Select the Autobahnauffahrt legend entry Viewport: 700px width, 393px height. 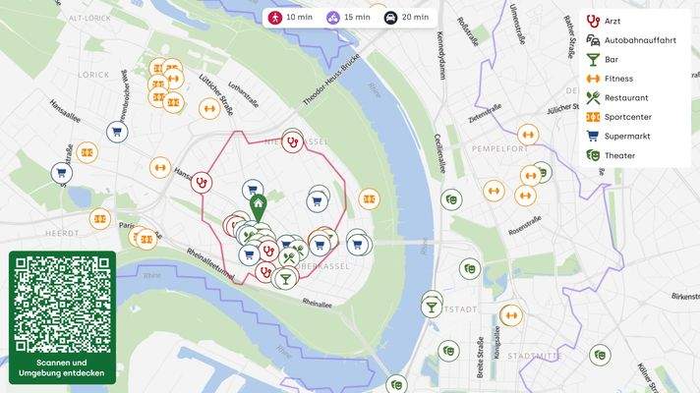[x=631, y=40]
